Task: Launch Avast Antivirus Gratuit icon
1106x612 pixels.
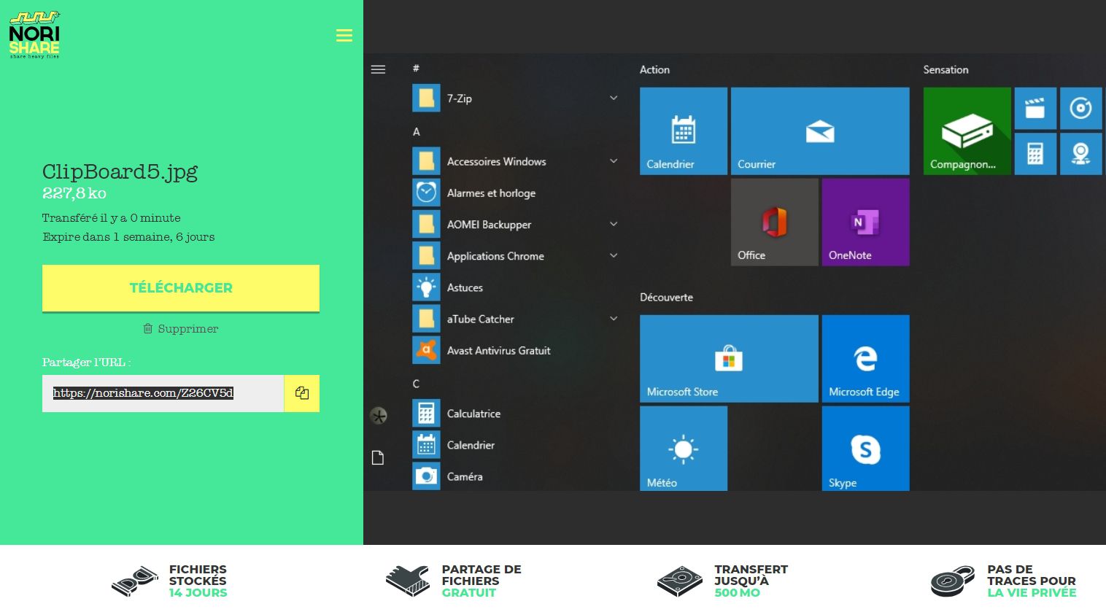Action: [426, 350]
